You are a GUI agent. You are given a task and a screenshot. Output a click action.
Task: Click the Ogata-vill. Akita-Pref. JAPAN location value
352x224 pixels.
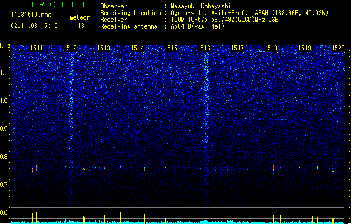point(250,13)
